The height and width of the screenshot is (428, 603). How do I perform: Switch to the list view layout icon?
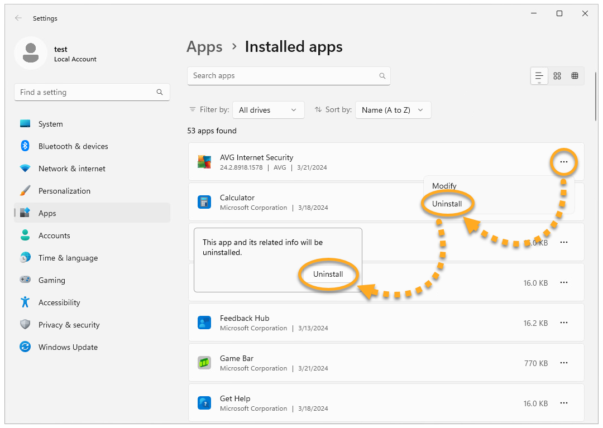pos(539,76)
